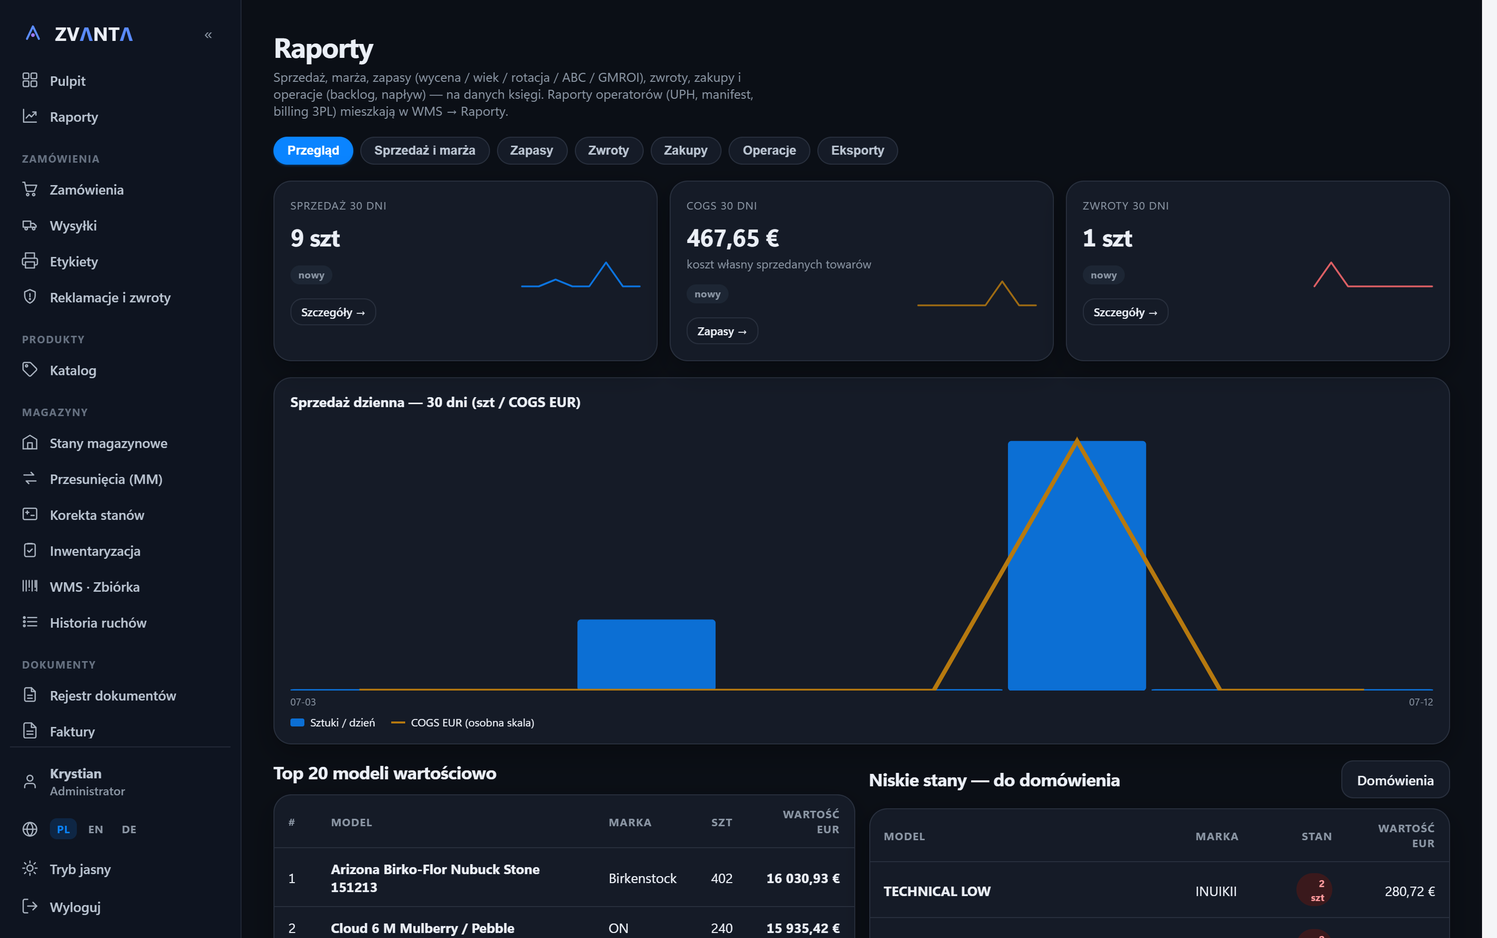Image resolution: width=1497 pixels, height=938 pixels.
Task: Collapse the sidebar with the double-chevron
Action: point(209,35)
